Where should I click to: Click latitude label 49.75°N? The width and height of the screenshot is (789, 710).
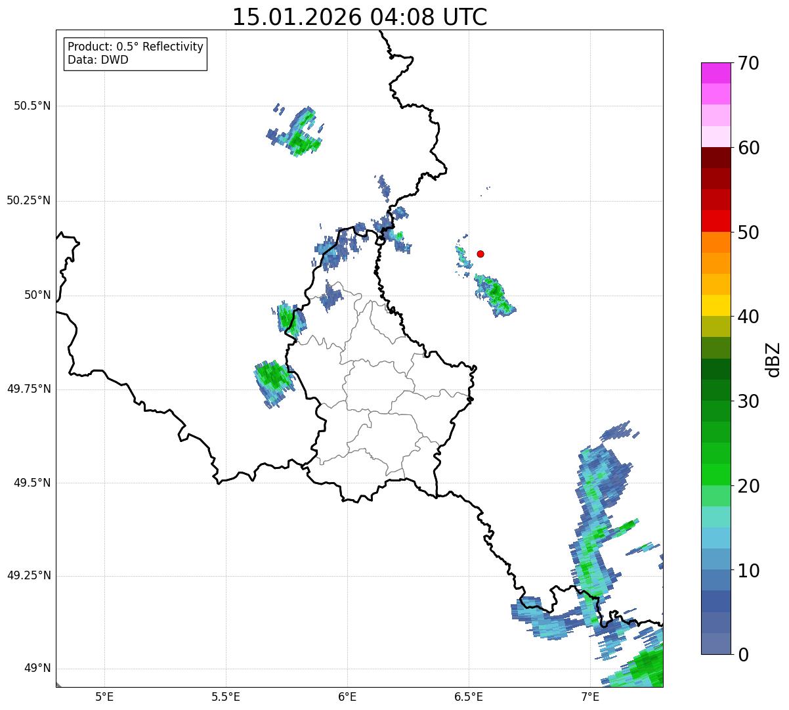tap(29, 389)
